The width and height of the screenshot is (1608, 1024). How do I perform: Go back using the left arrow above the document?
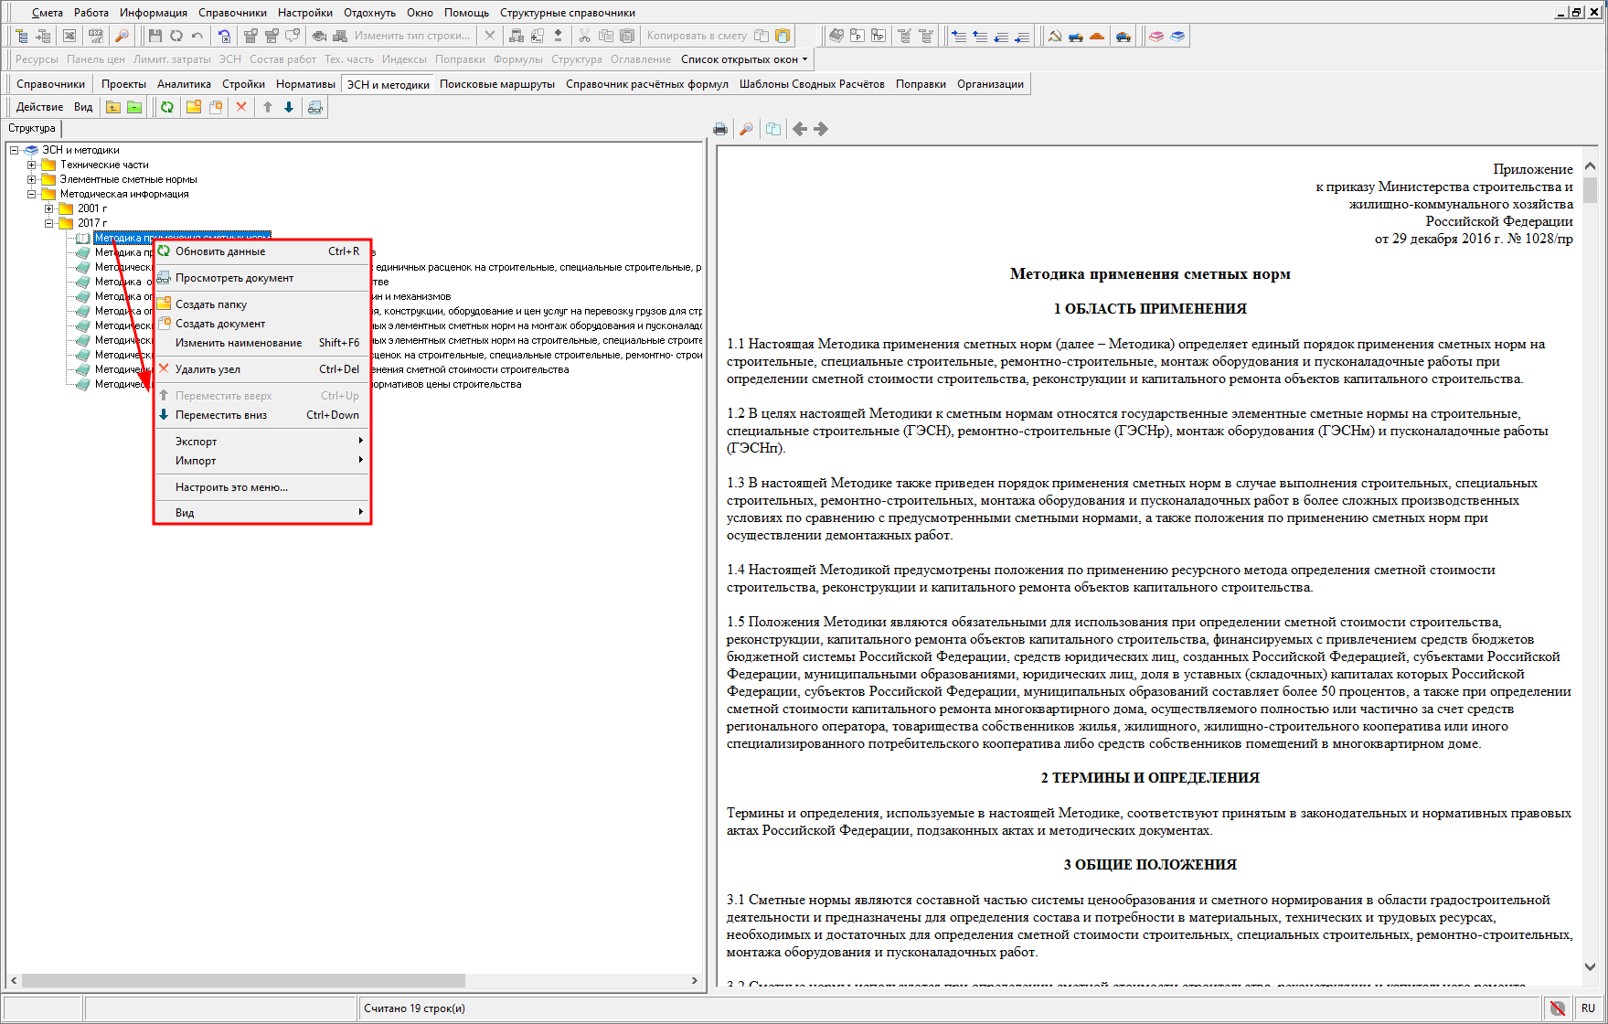coord(800,129)
